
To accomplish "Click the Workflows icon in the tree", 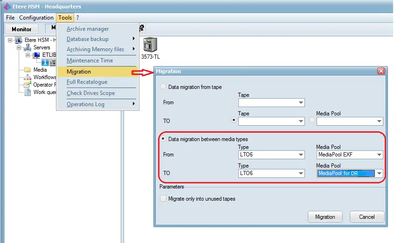I will 28,77.
